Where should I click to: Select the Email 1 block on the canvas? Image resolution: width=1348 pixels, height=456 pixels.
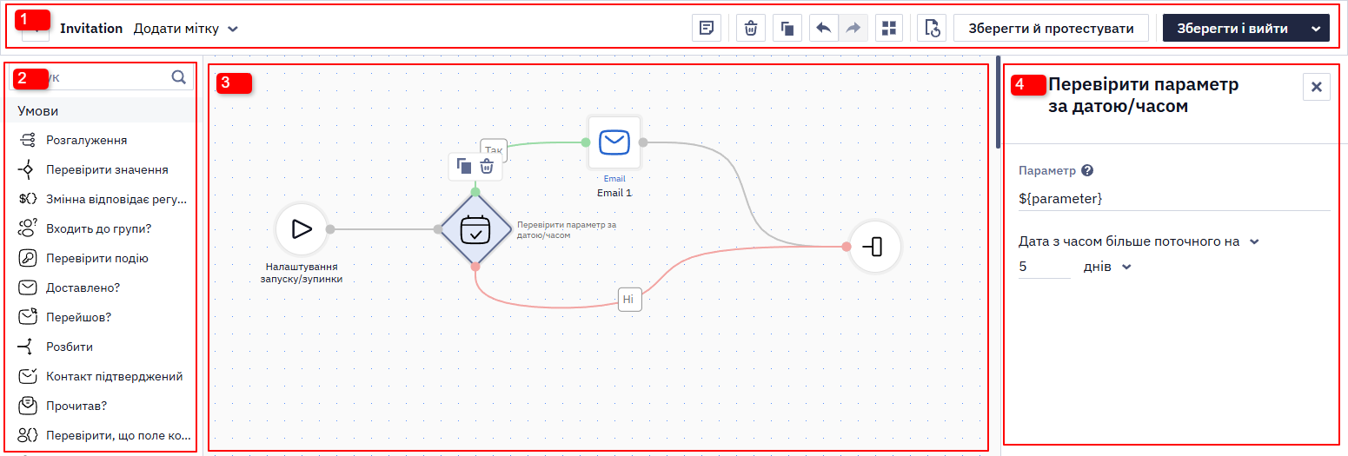coord(614,142)
